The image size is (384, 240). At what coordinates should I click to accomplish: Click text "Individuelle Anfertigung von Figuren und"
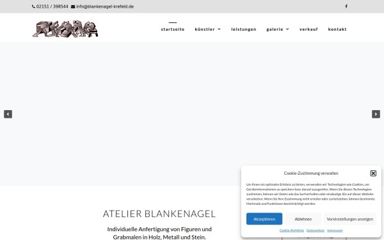pyautogui.click(x=159, y=229)
